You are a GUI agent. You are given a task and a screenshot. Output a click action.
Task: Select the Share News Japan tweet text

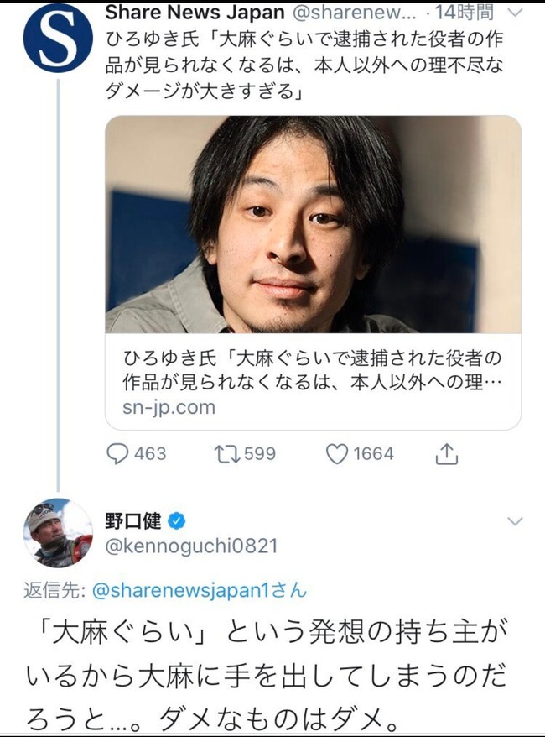[304, 65]
